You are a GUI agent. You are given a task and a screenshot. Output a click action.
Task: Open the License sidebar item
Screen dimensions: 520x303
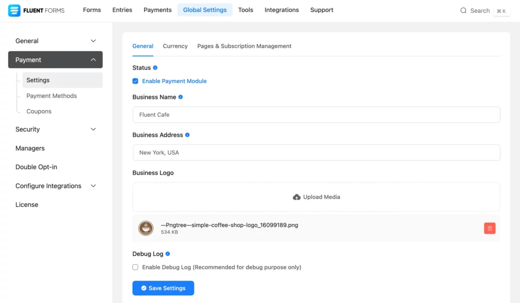coord(26,205)
